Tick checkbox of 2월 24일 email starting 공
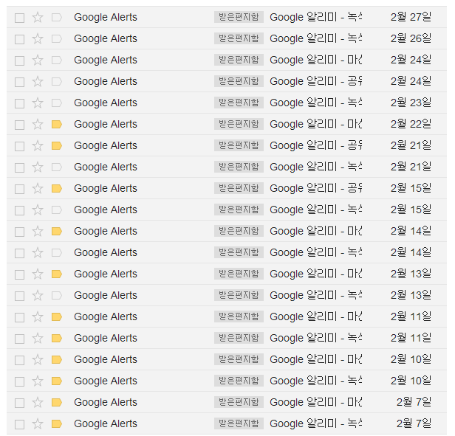 (19, 83)
